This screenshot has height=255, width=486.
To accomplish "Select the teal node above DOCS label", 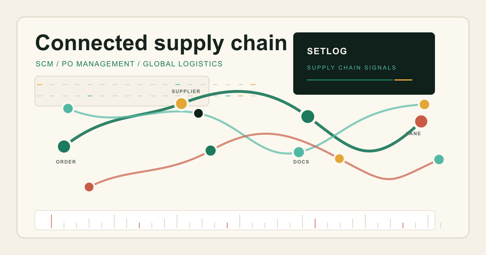I will coord(299,152).
